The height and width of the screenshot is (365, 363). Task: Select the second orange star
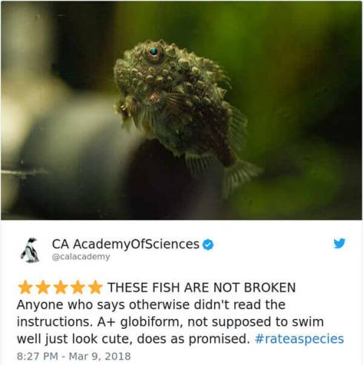43,287
